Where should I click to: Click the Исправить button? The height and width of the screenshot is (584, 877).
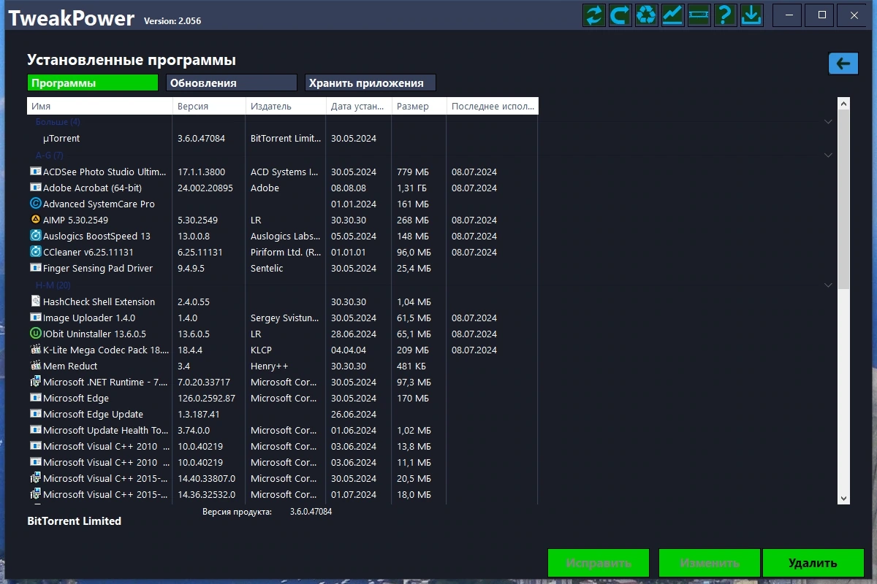599,563
